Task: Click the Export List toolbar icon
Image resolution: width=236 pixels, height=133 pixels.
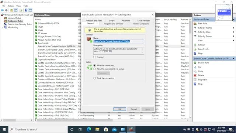Action: coord(21,10)
